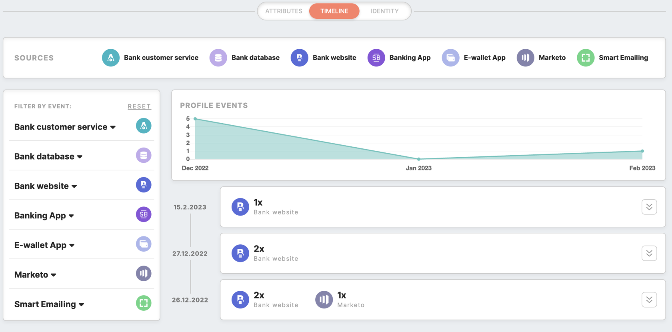Click Marketo icon in 26.12.2022 event row
This screenshot has width=672, height=332.
pos(324,300)
